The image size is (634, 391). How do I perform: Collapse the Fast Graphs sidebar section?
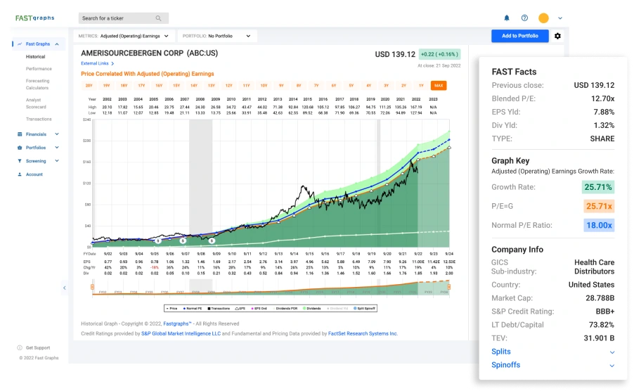57,44
